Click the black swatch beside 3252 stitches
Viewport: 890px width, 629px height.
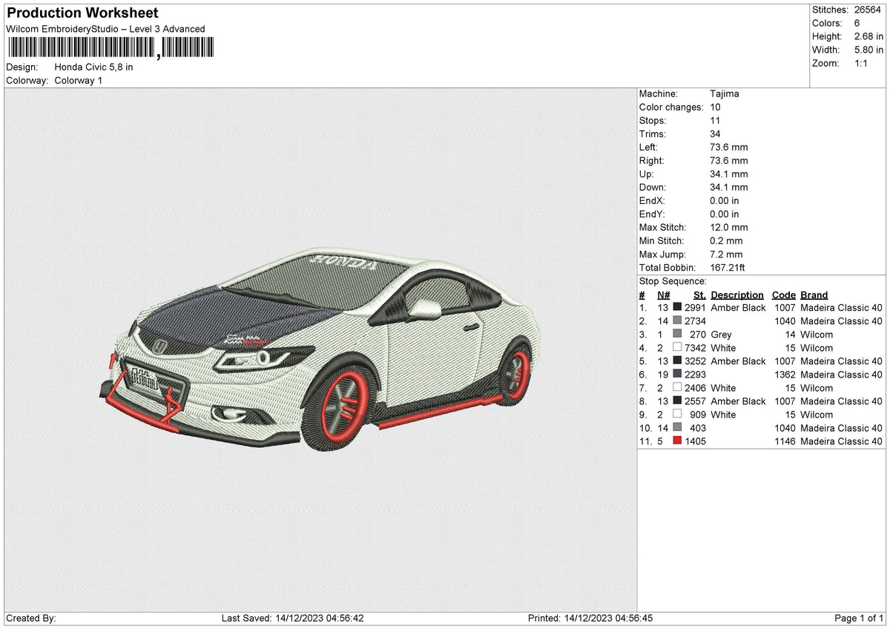tap(677, 361)
